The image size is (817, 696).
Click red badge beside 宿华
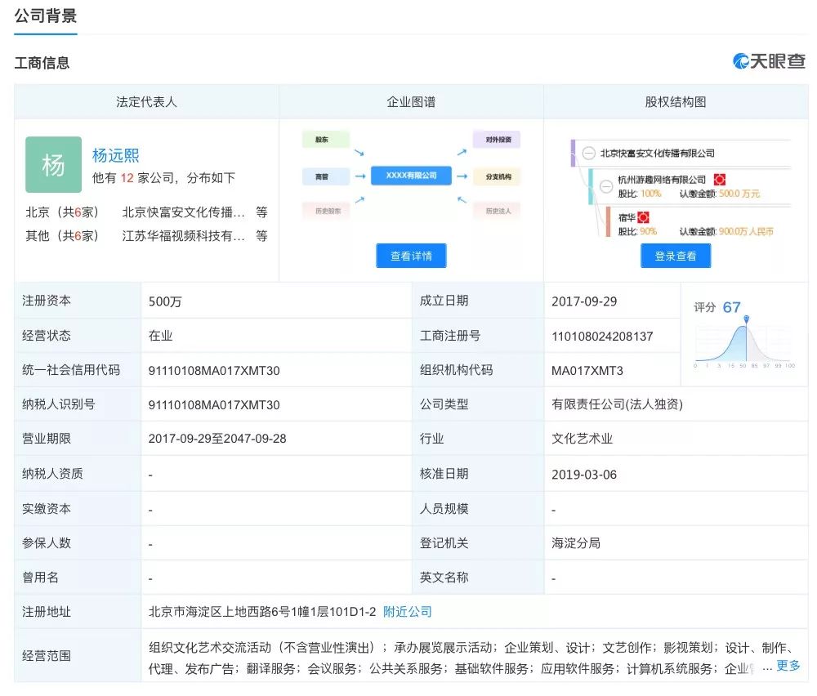click(644, 217)
